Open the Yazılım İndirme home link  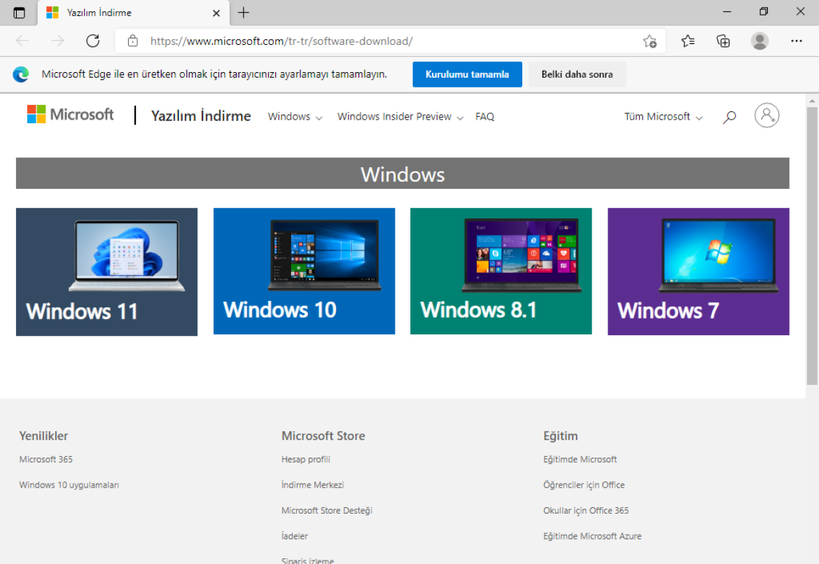click(201, 116)
